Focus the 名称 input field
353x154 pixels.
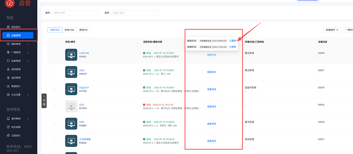tap(135, 13)
